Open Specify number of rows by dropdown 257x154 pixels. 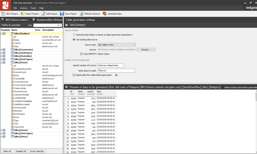click(111, 65)
